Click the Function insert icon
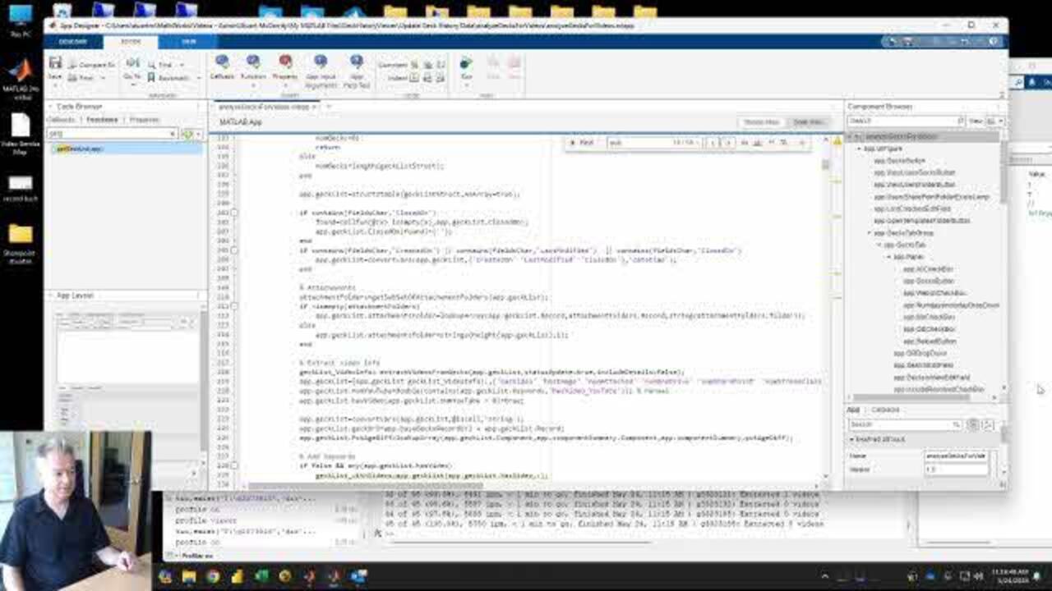The height and width of the screenshot is (591, 1052). (253, 66)
